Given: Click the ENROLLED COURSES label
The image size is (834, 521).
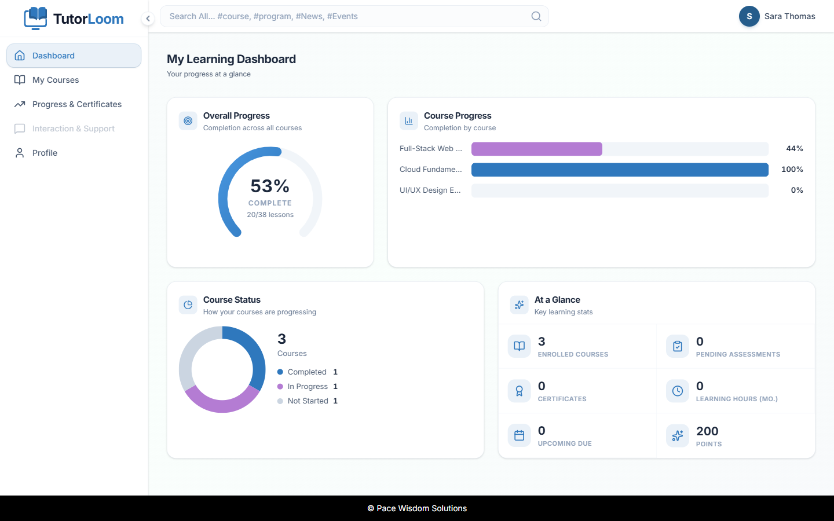Looking at the screenshot, I should (573, 354).
